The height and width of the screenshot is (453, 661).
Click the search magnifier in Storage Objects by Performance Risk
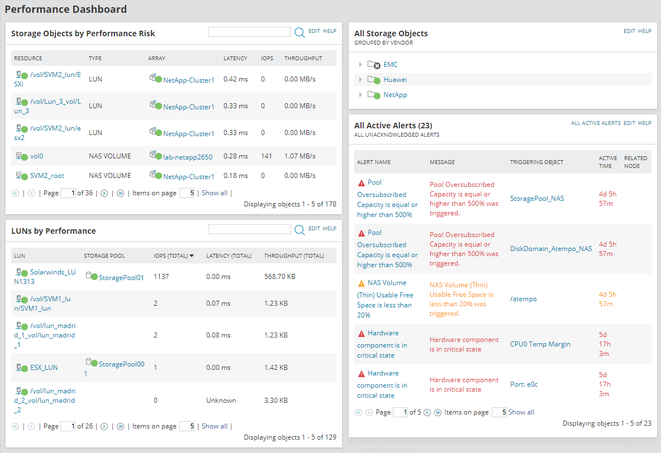pos(300,31)
